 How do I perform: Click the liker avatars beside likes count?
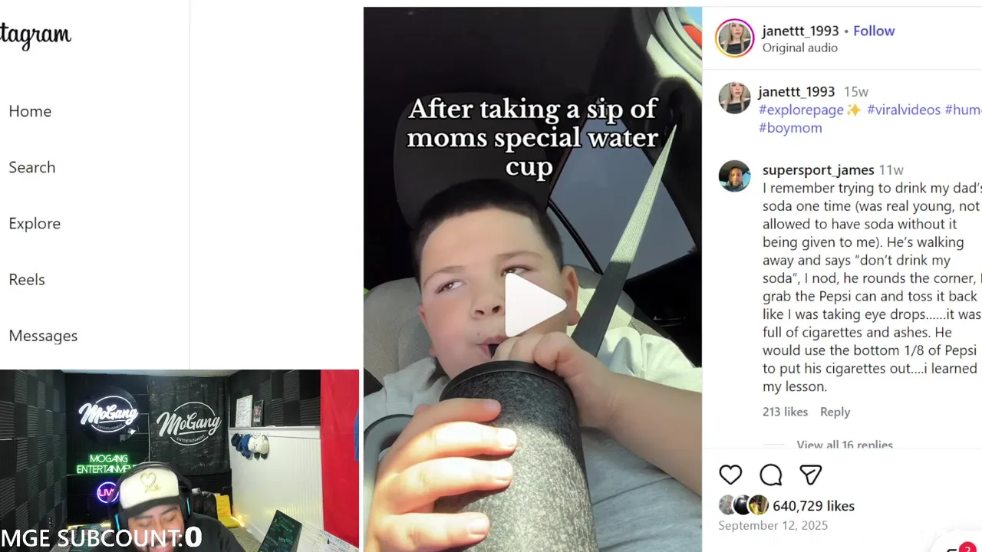(x=743, y=505)
